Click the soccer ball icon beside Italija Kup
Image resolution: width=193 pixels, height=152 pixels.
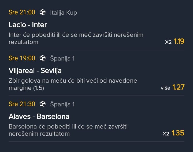click(x=42, y=12)
